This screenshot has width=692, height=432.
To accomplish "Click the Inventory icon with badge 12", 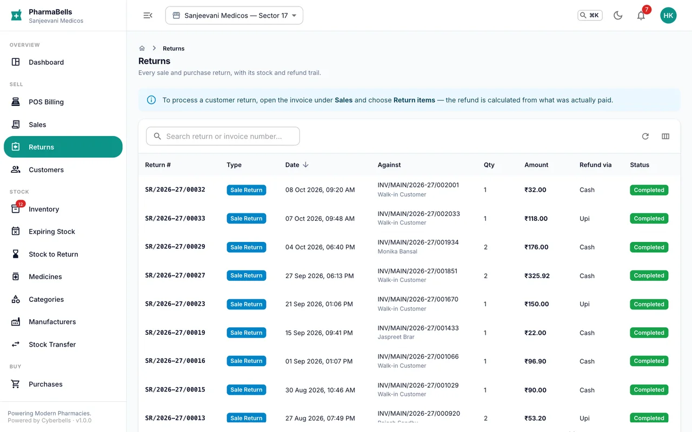I will click(x=16, y=209).
